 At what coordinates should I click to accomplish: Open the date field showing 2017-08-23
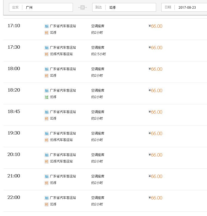184,7
